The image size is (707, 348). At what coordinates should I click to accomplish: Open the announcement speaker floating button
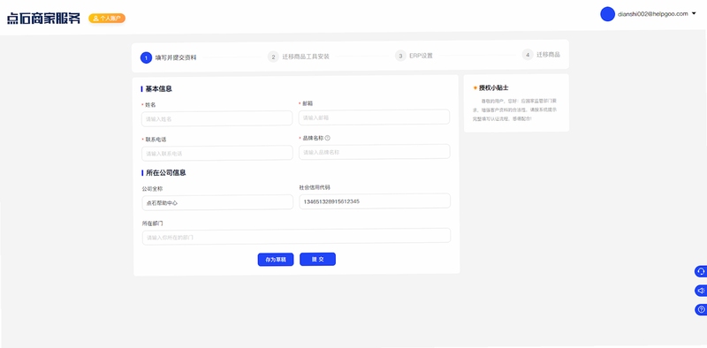[x=701, y=291]
